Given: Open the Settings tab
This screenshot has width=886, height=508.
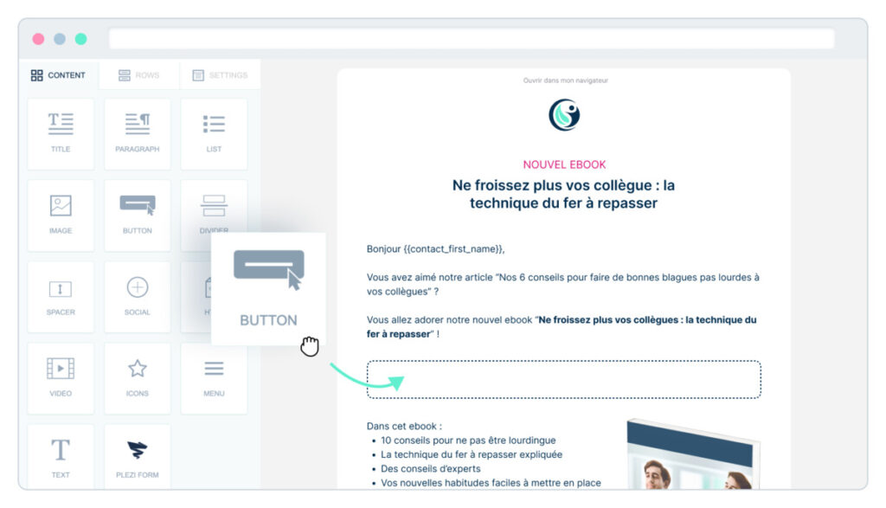Looking at the screenshot, I should pos(220,75).
